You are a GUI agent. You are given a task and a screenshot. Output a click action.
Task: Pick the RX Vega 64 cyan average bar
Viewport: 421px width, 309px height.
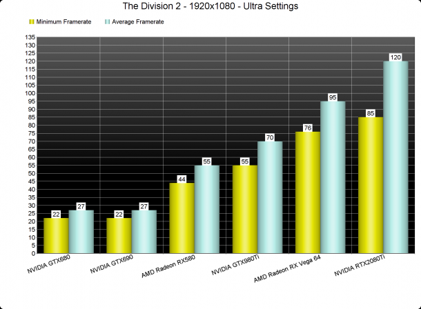333,177
